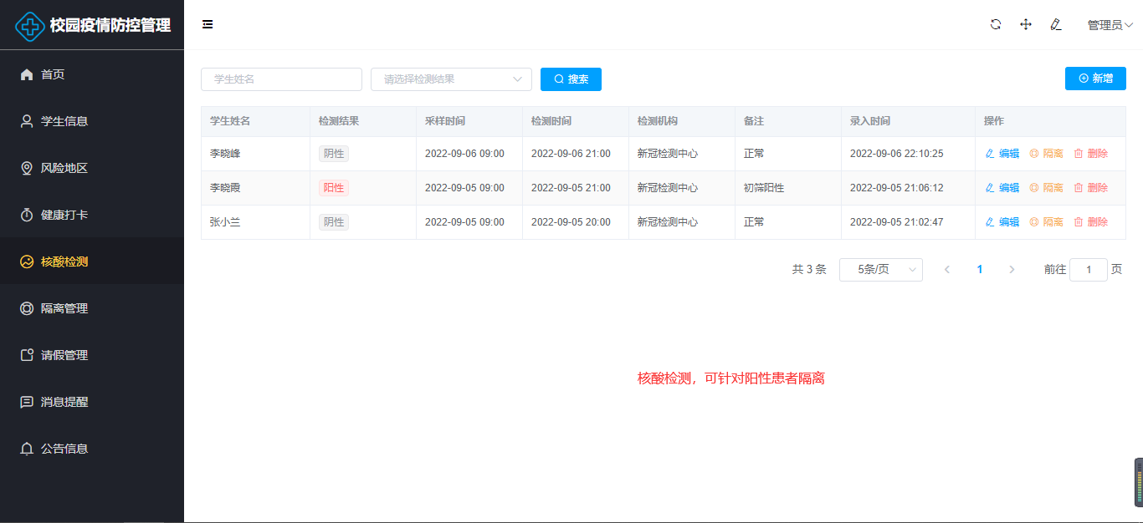The height and width of the screenshot is (523, 1143).
Task: Delete the record for 张小兰
Action: 1091,222
